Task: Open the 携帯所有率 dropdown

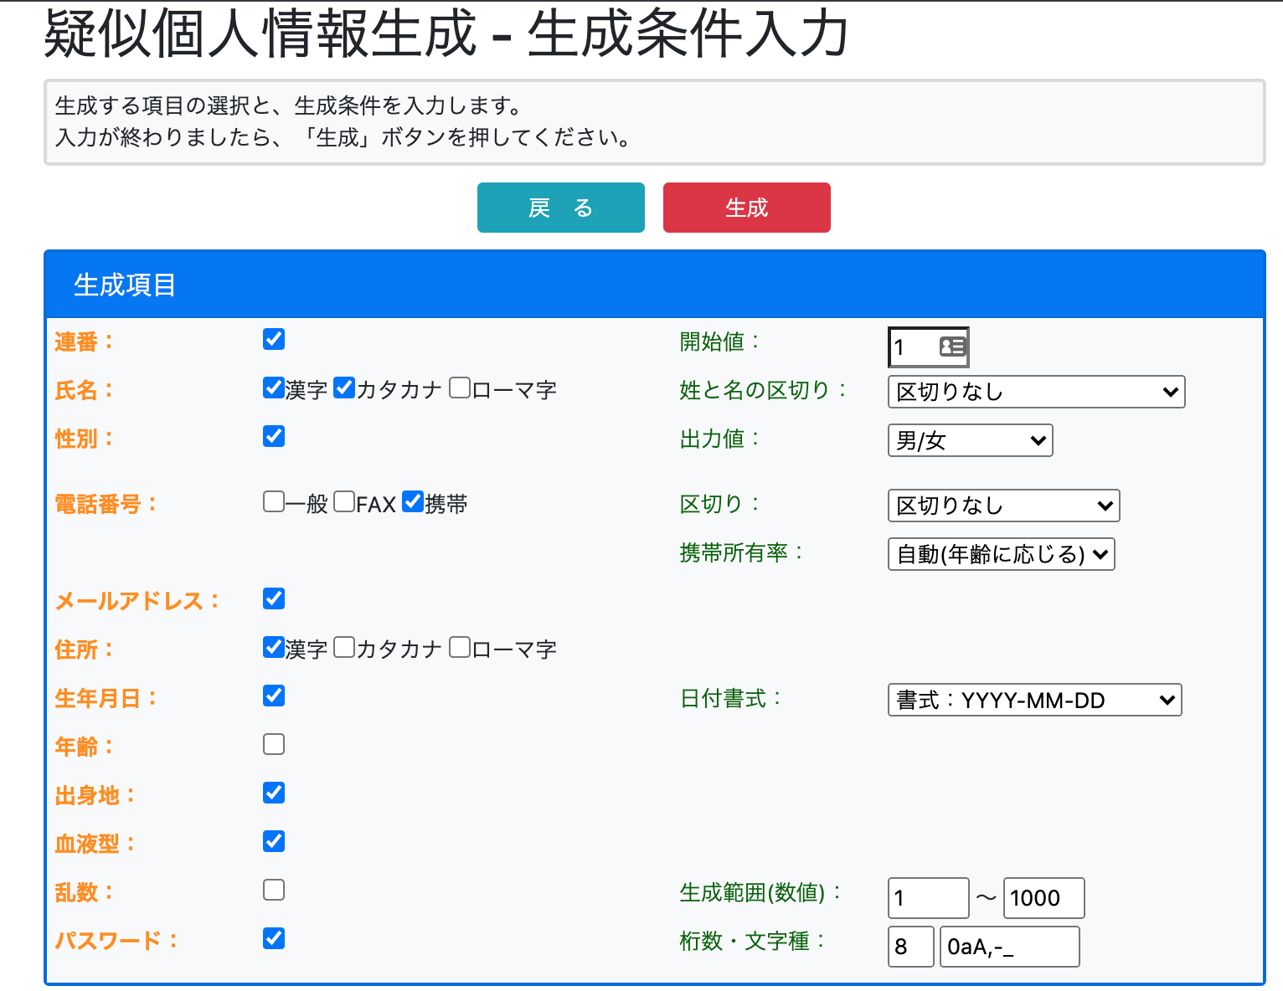Action: click(1001, 553)
